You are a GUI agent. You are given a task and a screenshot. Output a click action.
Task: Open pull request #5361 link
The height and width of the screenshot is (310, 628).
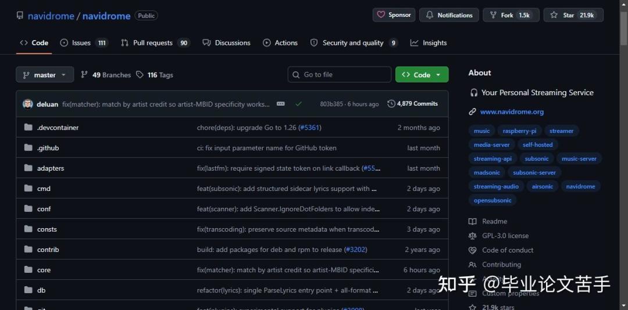pyautogui.click(x=309, y=128)
